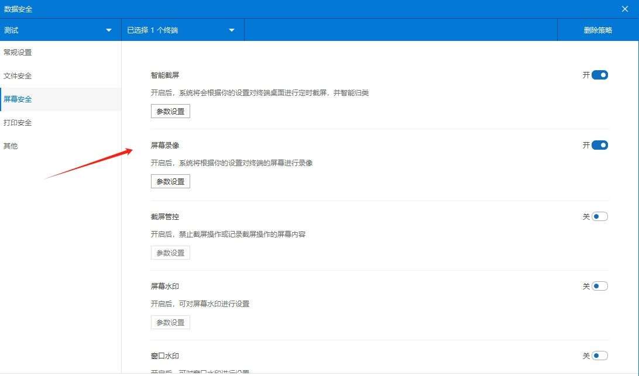Go to 打印安全 settings
Viewport: 639px width, 376px height.
[x=18, y=122]
